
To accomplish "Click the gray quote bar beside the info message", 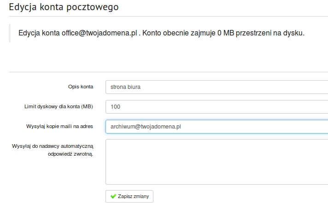I will tap(10, 33).
